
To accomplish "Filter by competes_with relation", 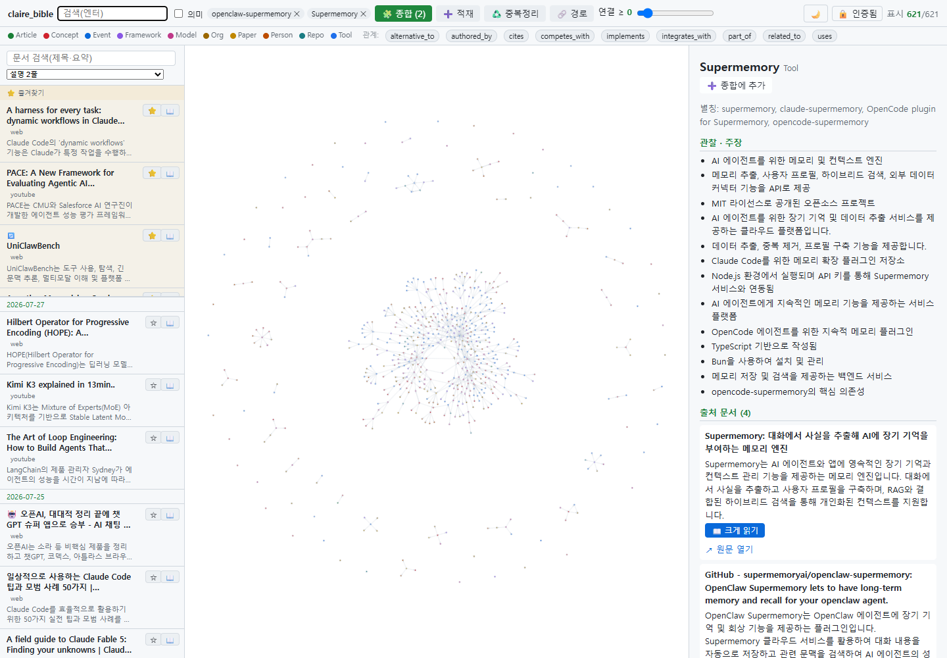I will (x=565, y=36).
